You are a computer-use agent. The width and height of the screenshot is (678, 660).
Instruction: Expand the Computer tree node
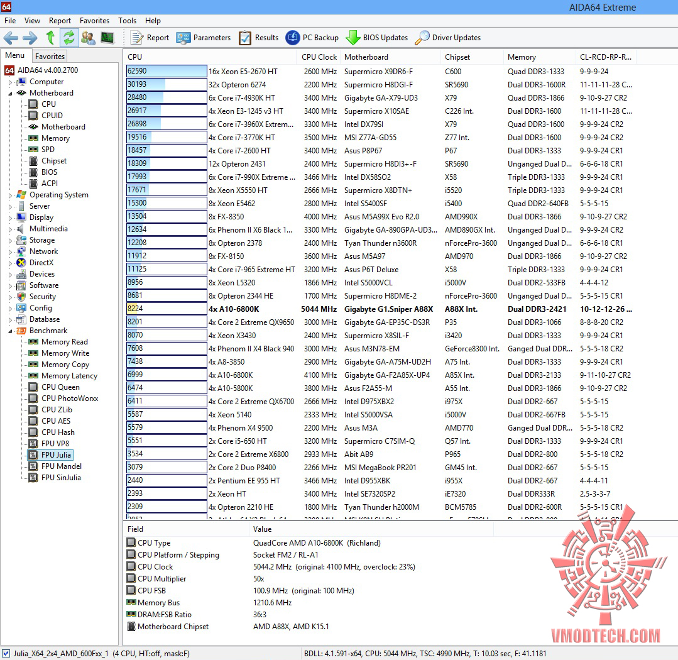point(11,82)
